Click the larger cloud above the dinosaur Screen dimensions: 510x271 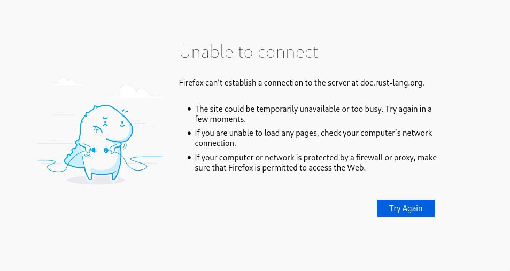pos(134,91)
